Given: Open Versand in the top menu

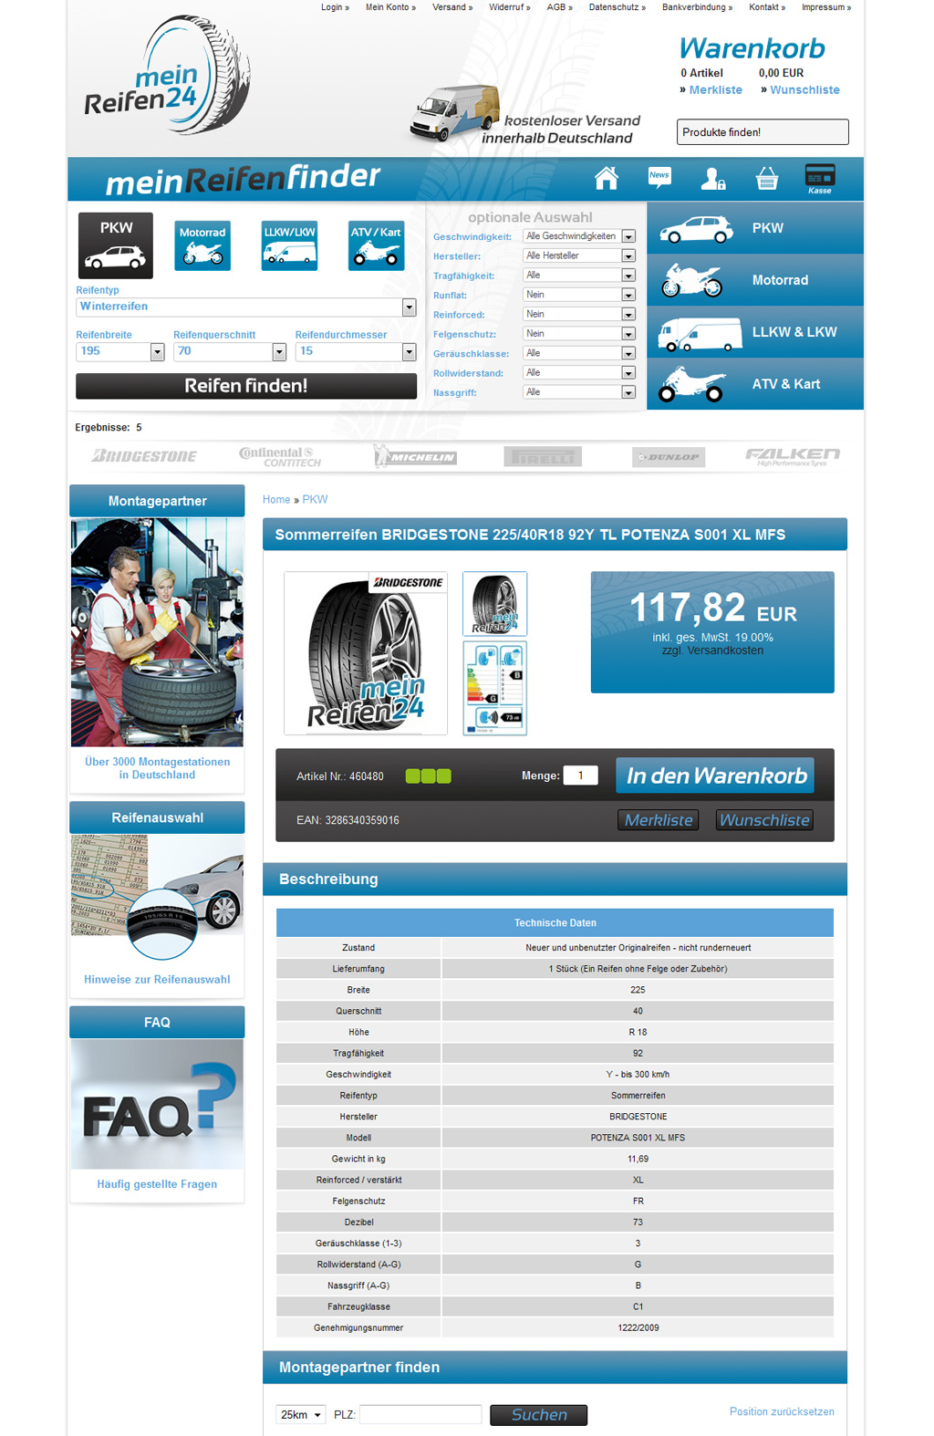Looking at the screenshot, I should (x=452, y=7).
